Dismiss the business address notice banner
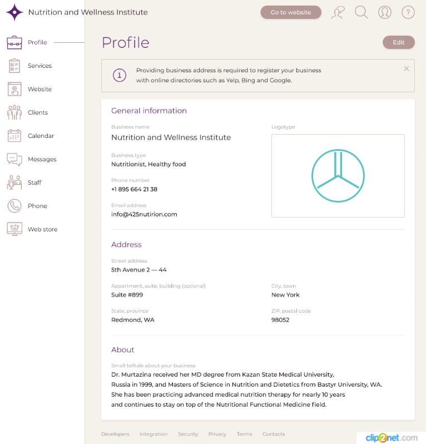Image resolution: width=426 pixels, height=444 pixels. tap(407, 68)
